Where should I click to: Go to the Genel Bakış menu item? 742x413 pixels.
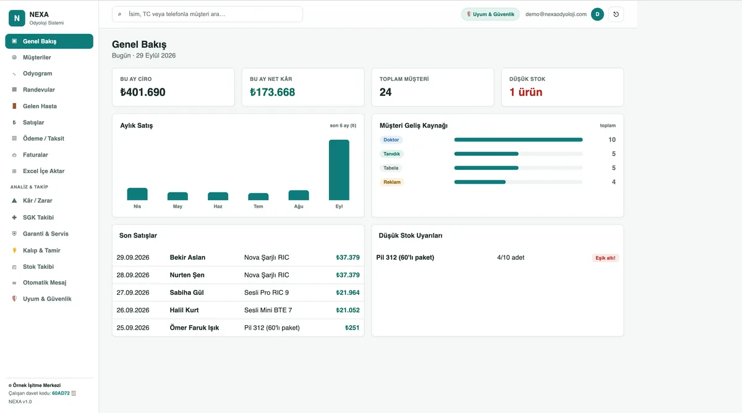[x=49, y=41]
